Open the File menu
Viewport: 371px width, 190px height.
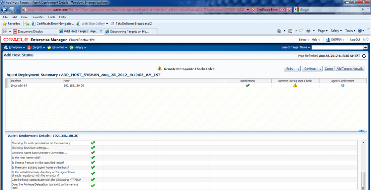6,17
